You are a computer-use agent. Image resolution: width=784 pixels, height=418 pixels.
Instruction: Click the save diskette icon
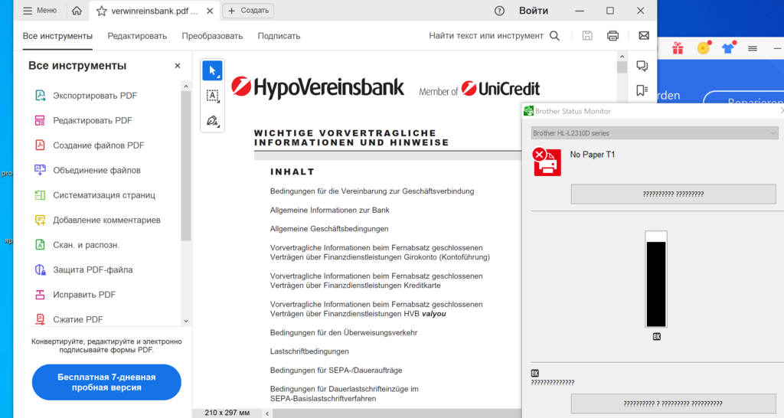pyautogui.click(x=587, y=35)
